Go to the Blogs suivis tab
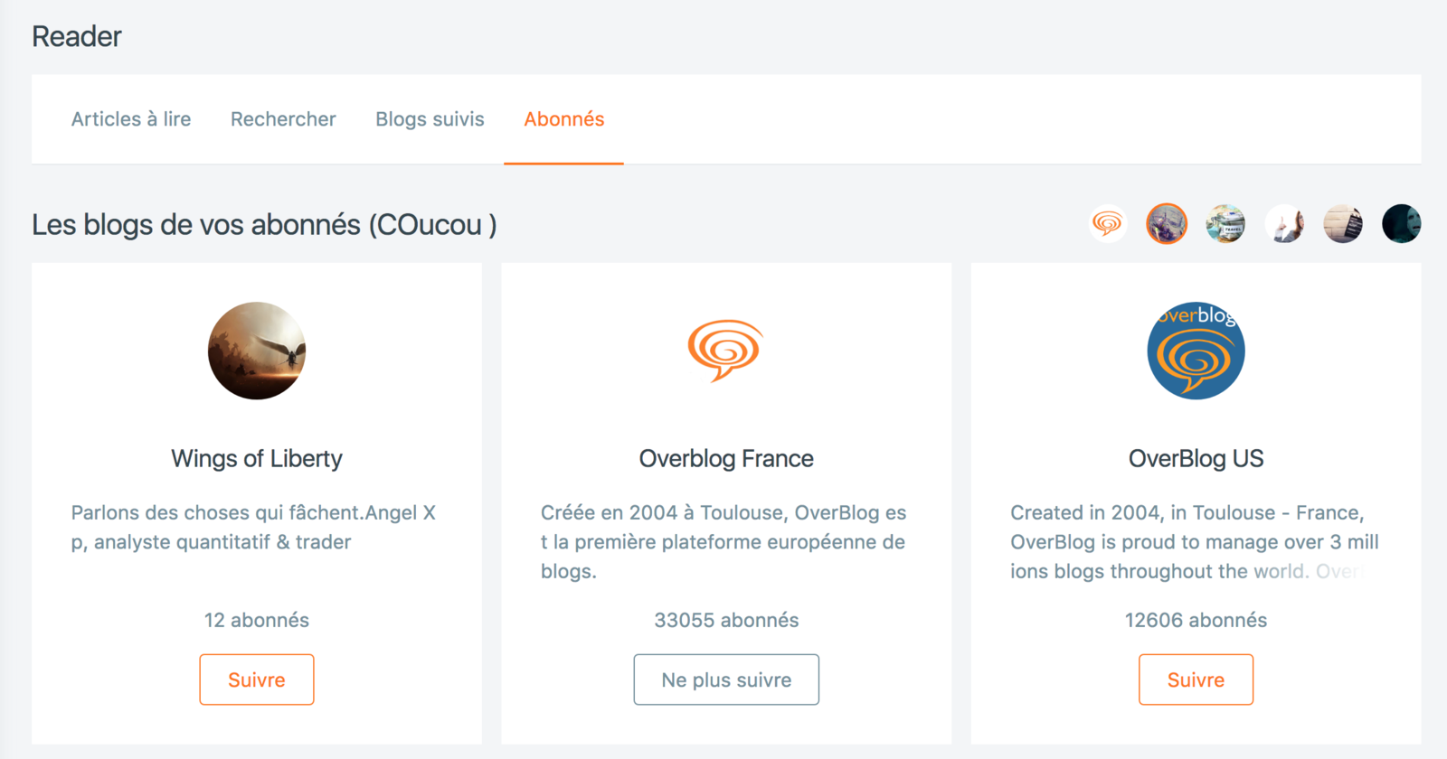Image resolution: width=1447 pixels, height=759 pixels. (430, 119)
